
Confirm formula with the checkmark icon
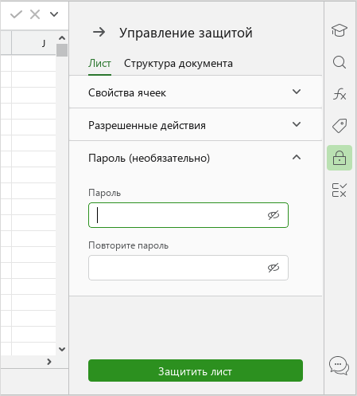tap(16, 14)
